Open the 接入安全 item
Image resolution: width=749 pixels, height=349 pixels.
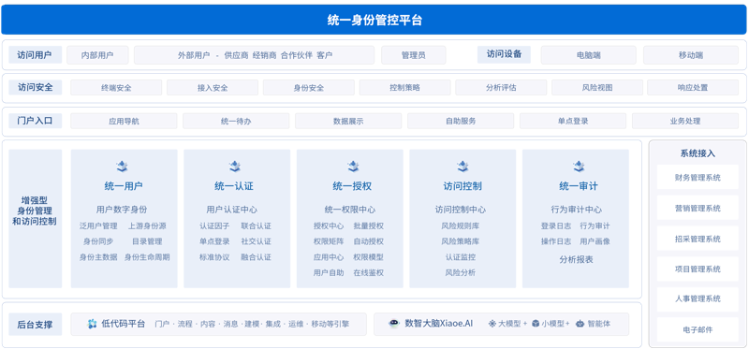[x=213, y=87]
